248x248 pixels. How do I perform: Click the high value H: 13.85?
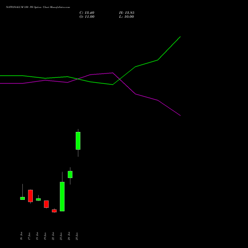coord(126,13)
